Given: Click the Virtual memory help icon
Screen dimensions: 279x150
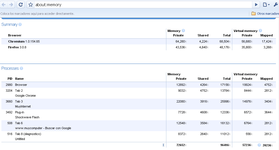Looking at the screenshot, I should [260, 31].
